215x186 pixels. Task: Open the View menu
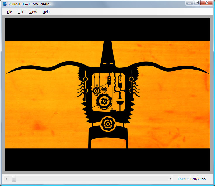click(x=33, y=12)
